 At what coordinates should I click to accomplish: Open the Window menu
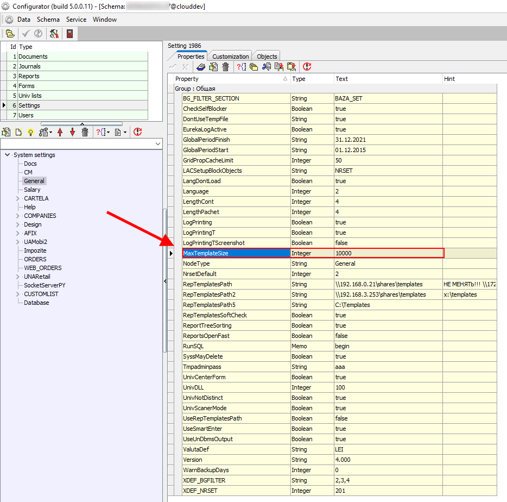tap(105, 20)
